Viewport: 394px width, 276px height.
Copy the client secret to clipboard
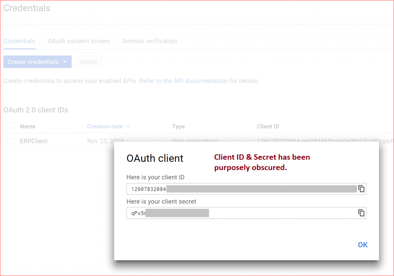(361, 213)
